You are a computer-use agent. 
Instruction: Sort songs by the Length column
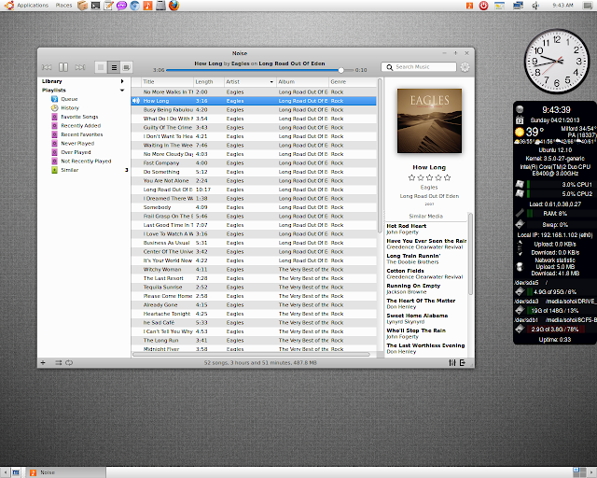click(x=209, y=81)
